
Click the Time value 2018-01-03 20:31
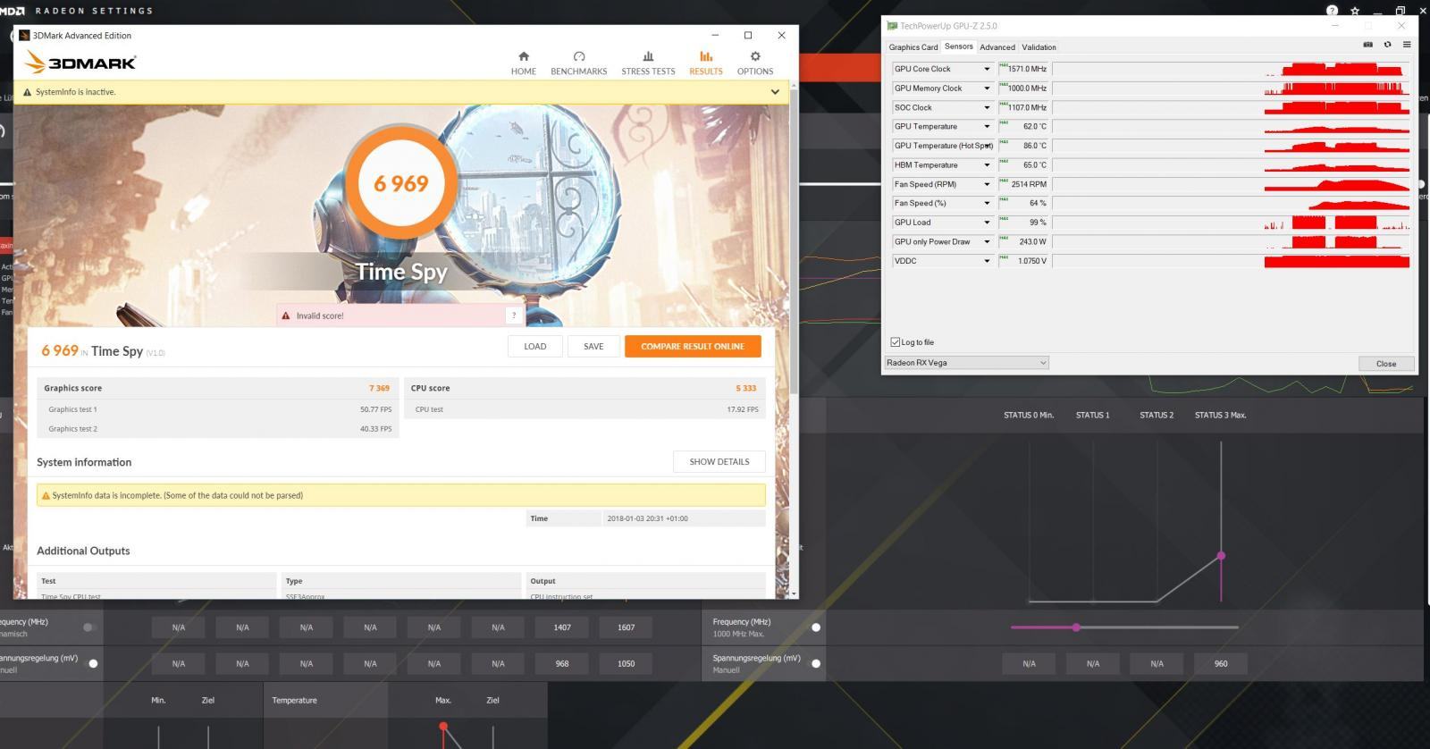647,518
